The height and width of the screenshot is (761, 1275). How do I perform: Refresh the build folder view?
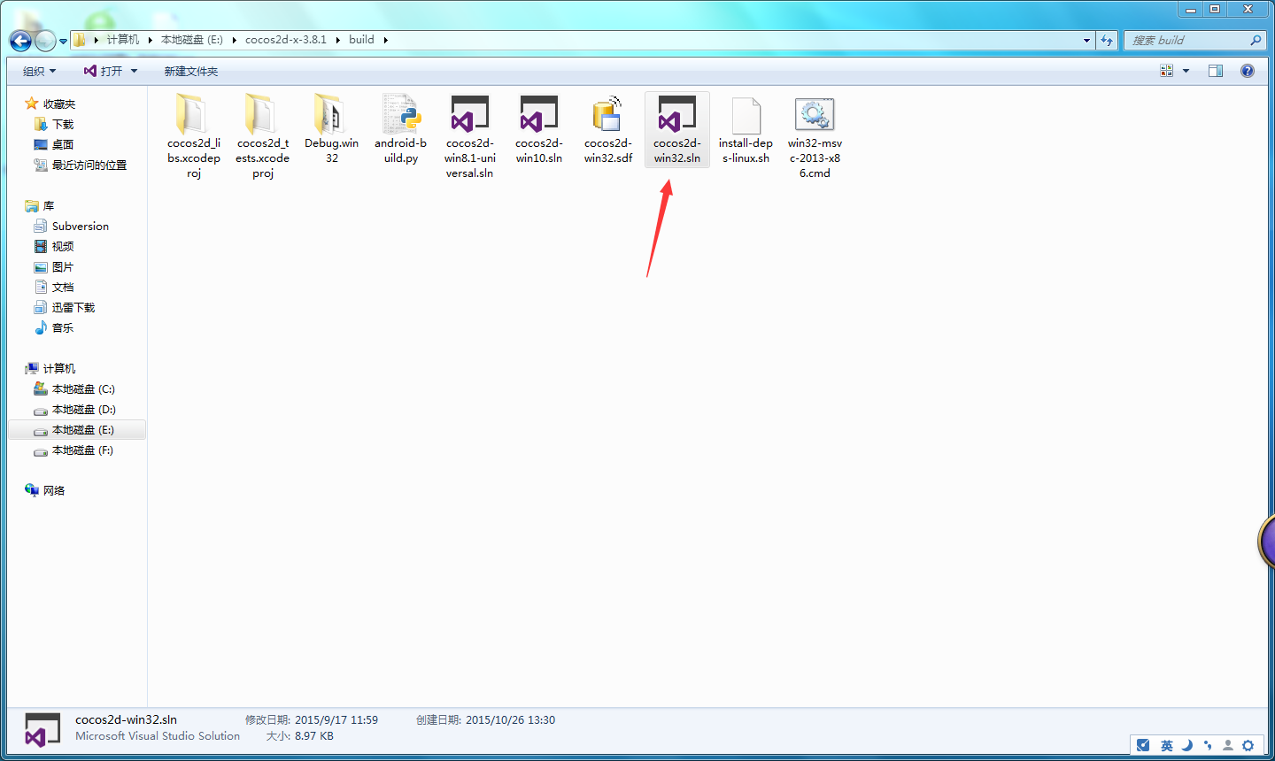1108,40
